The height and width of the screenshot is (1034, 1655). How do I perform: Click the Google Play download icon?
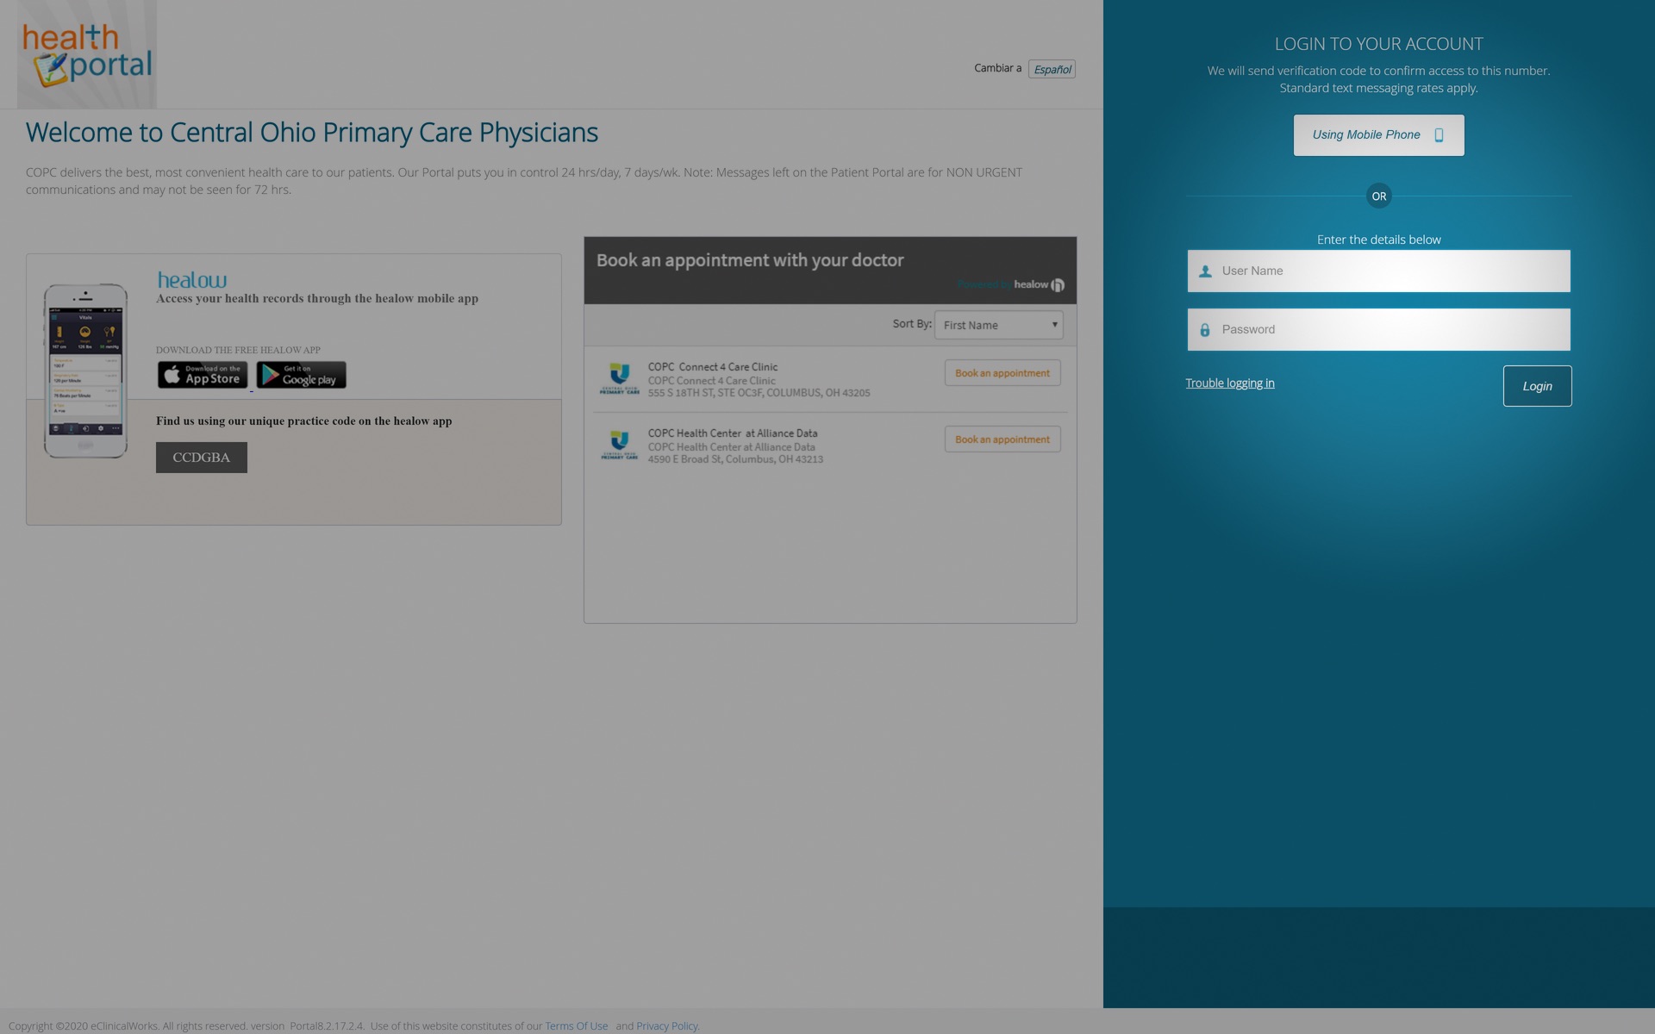(x=300, y=374)
